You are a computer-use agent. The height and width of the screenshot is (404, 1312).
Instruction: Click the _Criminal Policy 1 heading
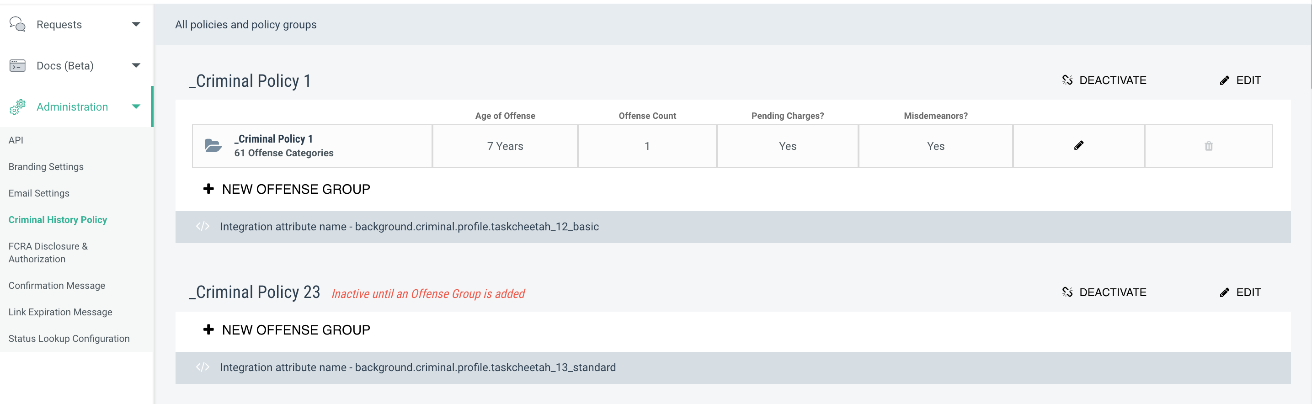coord(250,80)
